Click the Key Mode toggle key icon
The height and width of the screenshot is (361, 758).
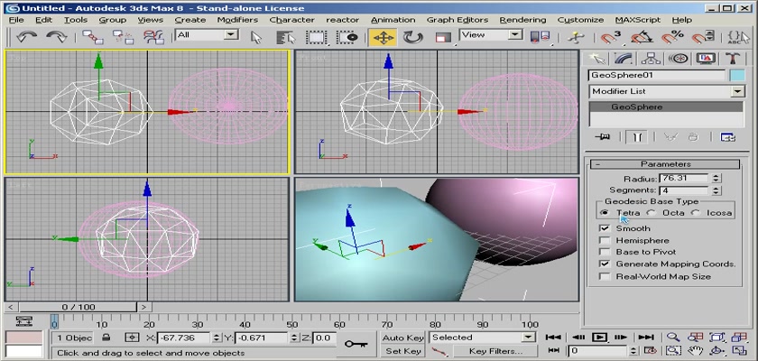tap(355, 344)
